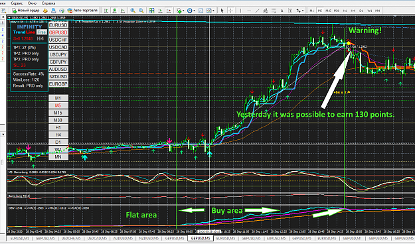The width and height of the screenshot is (415, 244).
Task: Select the trendline drawing tool
Action: tap(257, 11)
